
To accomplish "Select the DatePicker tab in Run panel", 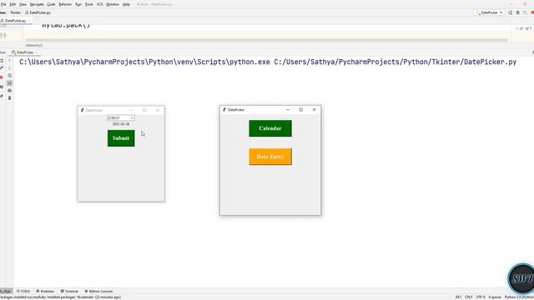I will click(x=25, y=52).
